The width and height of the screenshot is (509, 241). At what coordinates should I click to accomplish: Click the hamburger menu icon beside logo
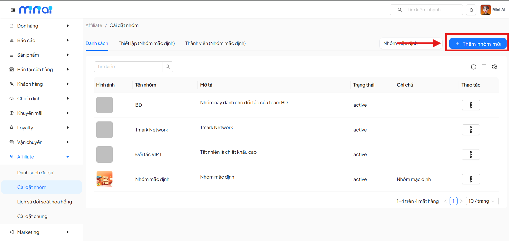click(x=13, y=10)
